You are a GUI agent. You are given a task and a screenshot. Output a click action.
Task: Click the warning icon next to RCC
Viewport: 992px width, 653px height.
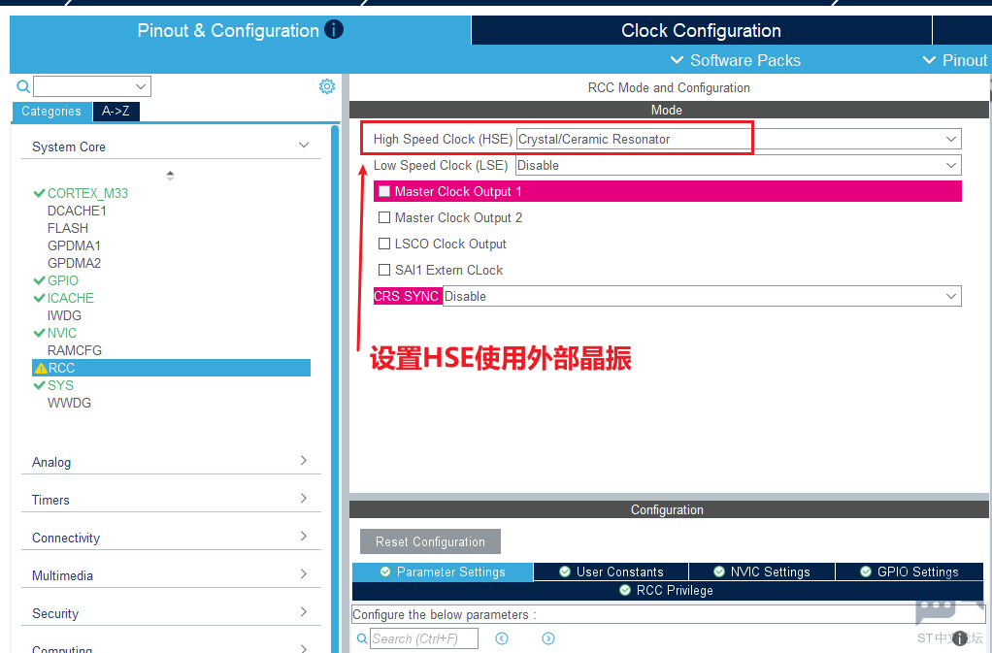(x=41, y=368)
